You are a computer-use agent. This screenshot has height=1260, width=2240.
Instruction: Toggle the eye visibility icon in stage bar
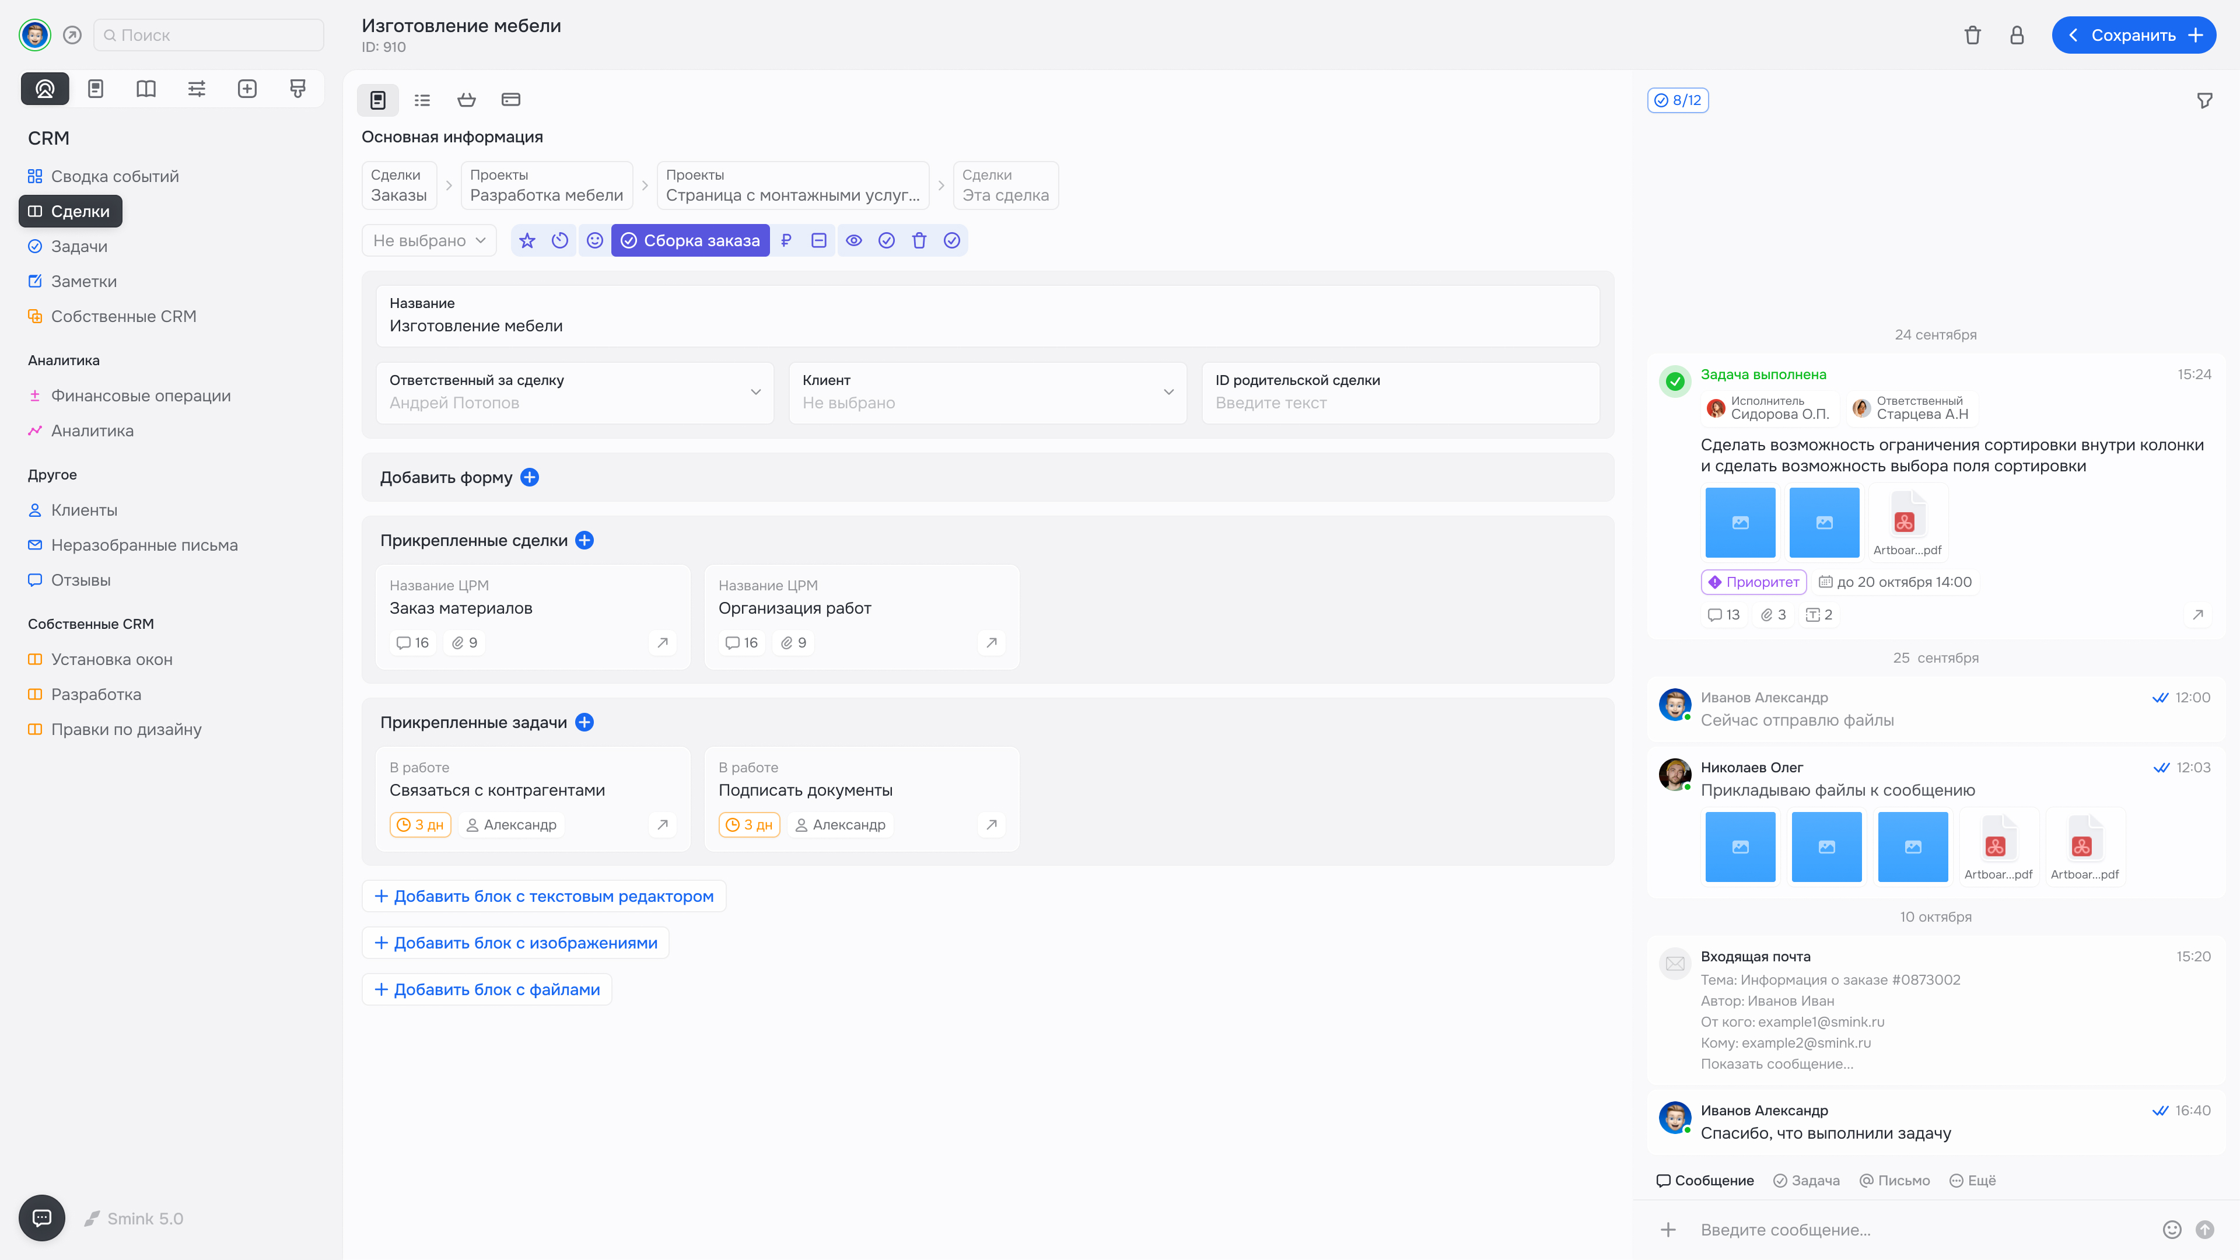(x=854, y=241)
